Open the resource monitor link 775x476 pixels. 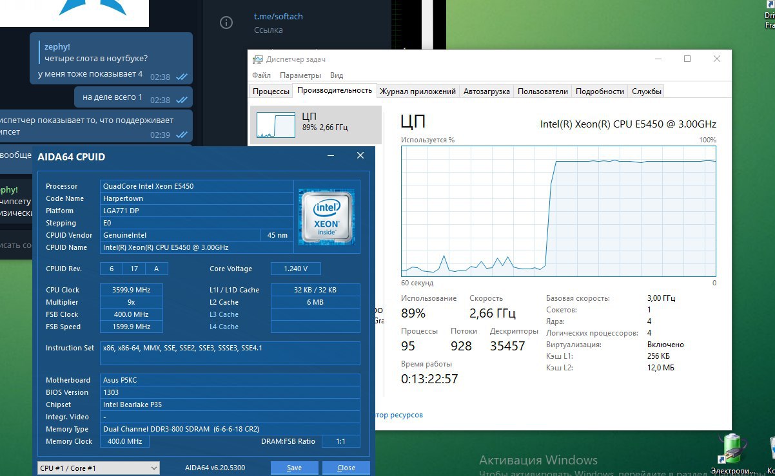[x=399, y=415]
